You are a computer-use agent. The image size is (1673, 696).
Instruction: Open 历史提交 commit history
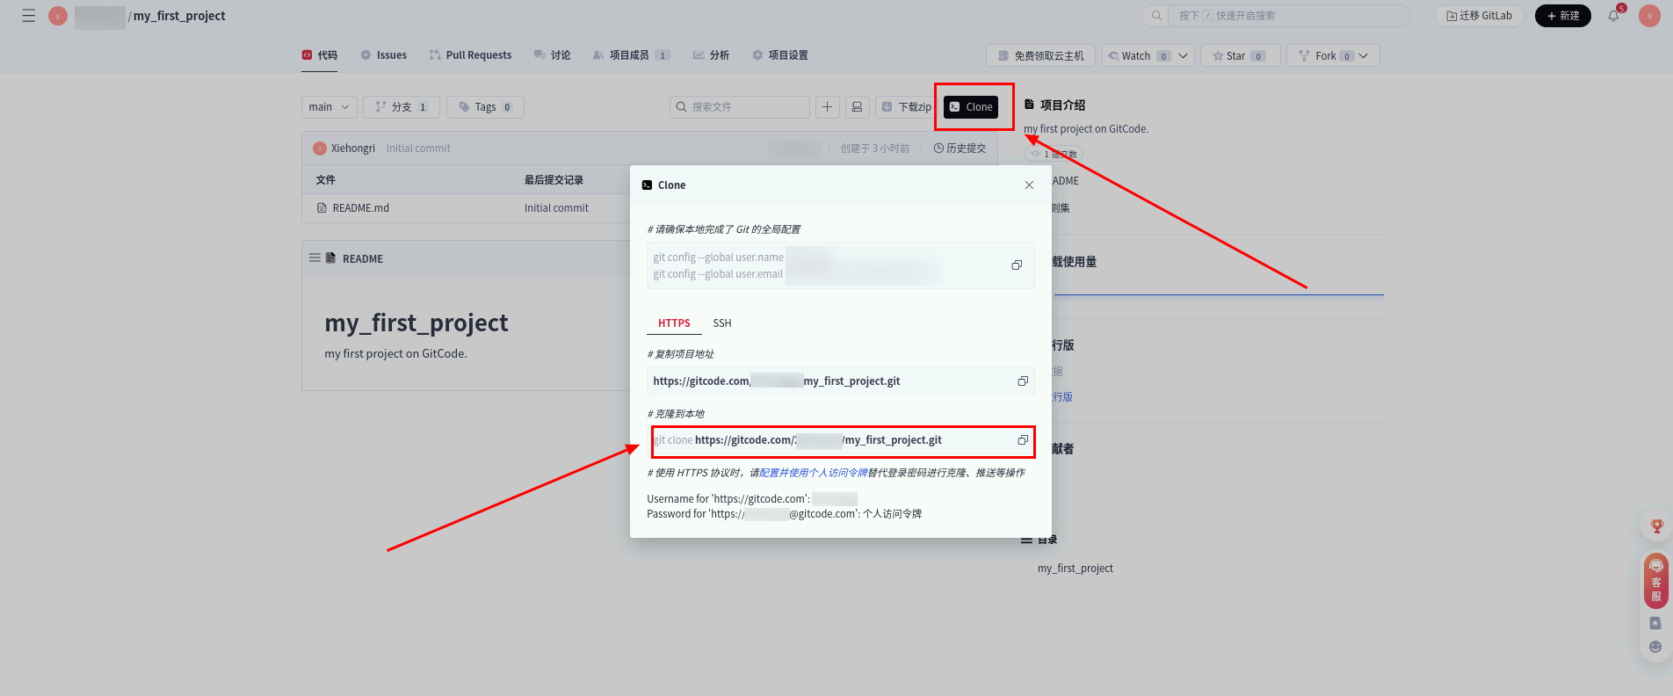click(960, 149)
